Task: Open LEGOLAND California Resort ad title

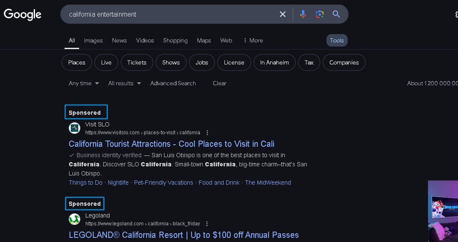Action: 184,235
